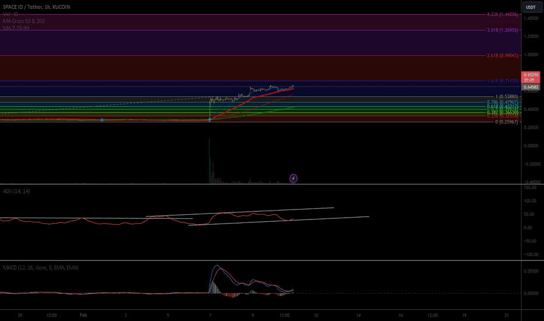Click the -100.00 value on ADX scale

tap(531, 254)
